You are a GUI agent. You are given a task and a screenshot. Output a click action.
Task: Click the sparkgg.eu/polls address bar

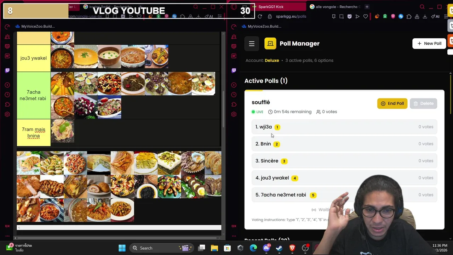tap(291, 16)
